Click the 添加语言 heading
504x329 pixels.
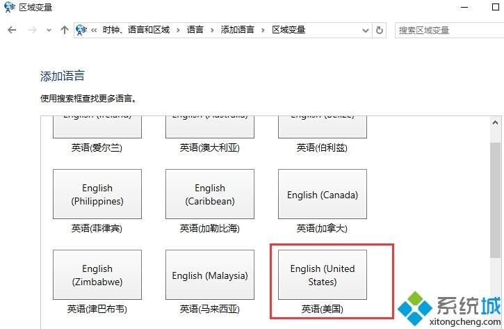pyautogui.click(x=63, y=76)
